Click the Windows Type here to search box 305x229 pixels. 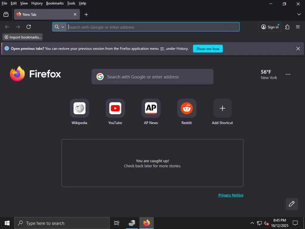tap(62, 223)
